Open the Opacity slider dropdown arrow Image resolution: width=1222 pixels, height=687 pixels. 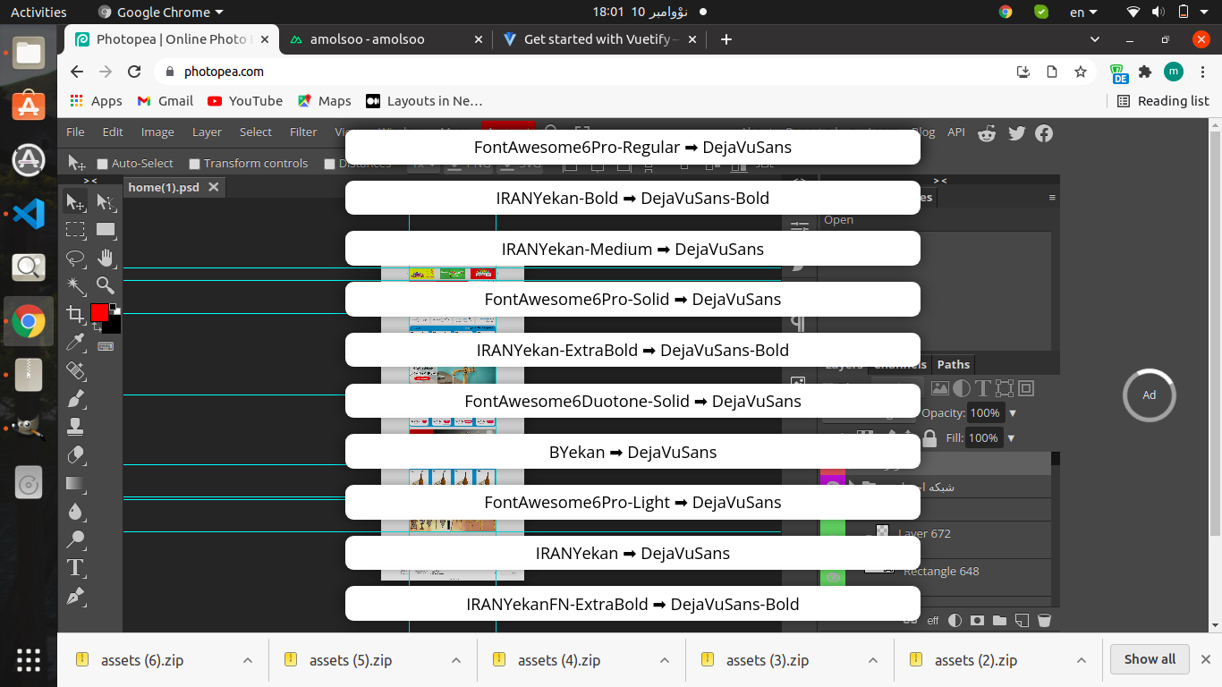click(x=1012, y=413)
